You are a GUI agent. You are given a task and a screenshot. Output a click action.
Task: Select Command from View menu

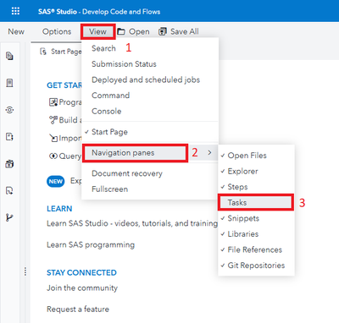click(150, 96)
